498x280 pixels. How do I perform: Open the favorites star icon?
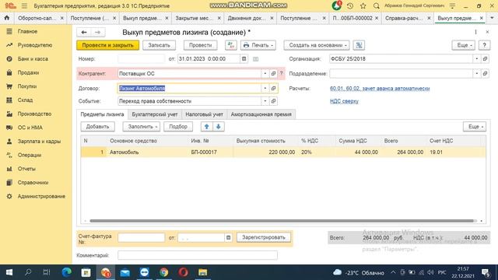[363, 5]
